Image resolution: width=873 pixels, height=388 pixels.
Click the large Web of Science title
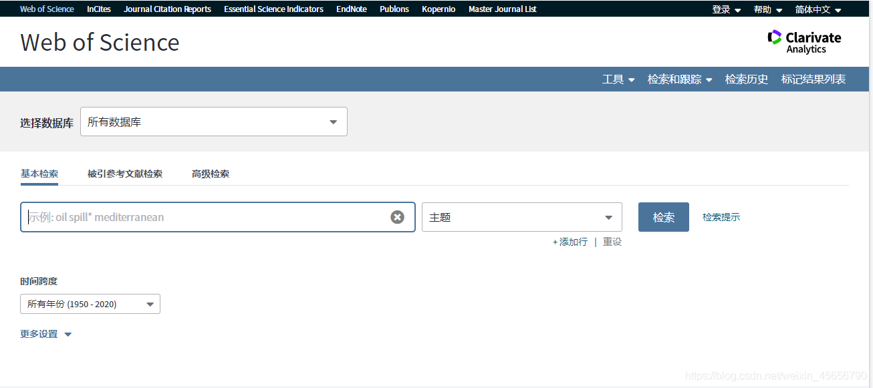click(100, 42)
